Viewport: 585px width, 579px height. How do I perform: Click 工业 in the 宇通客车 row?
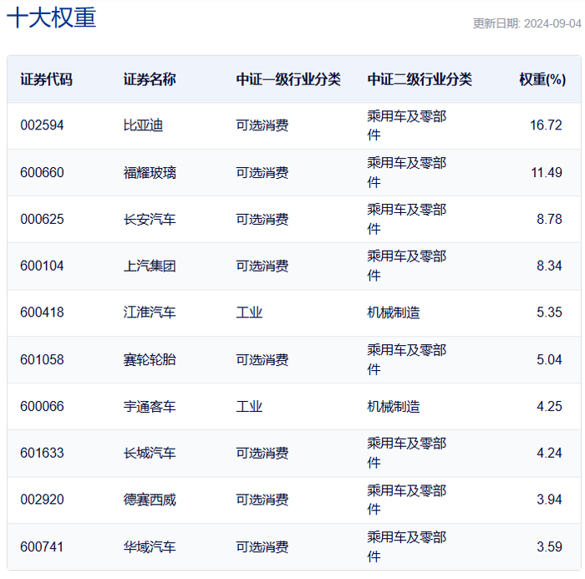[x=249, y=407]
